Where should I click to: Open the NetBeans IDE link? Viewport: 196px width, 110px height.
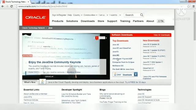[118, 66]
